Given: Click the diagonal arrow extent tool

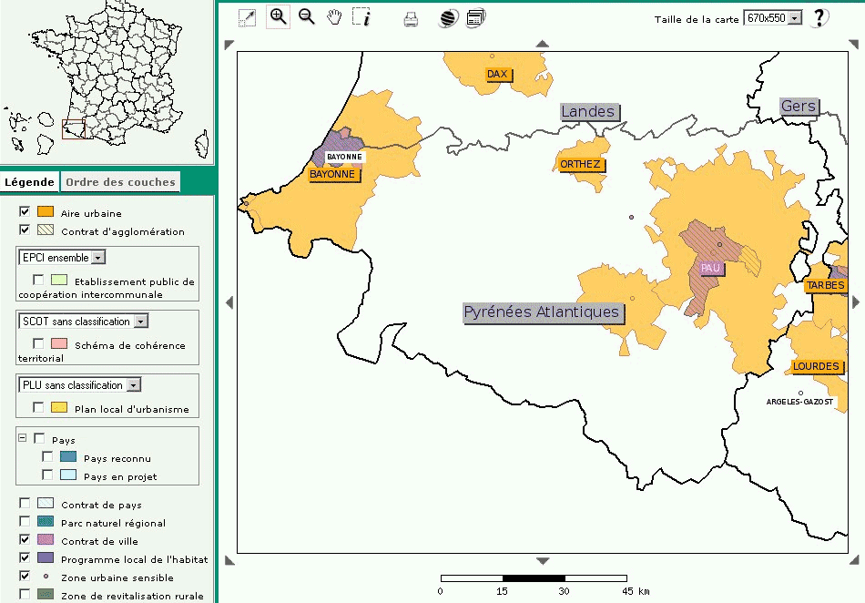Looking at the screenshot, I should [x=247, y=17].
